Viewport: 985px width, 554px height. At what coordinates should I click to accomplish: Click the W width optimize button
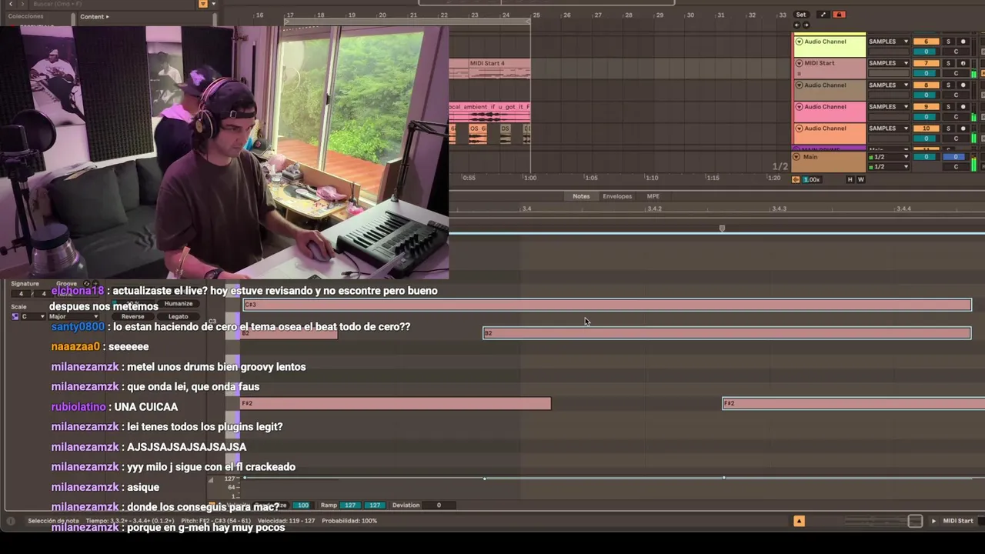(860, 179)
